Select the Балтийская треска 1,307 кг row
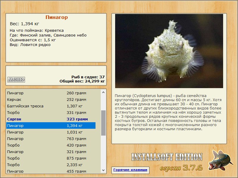Screen dimensions: 238x178 (51, 106)
